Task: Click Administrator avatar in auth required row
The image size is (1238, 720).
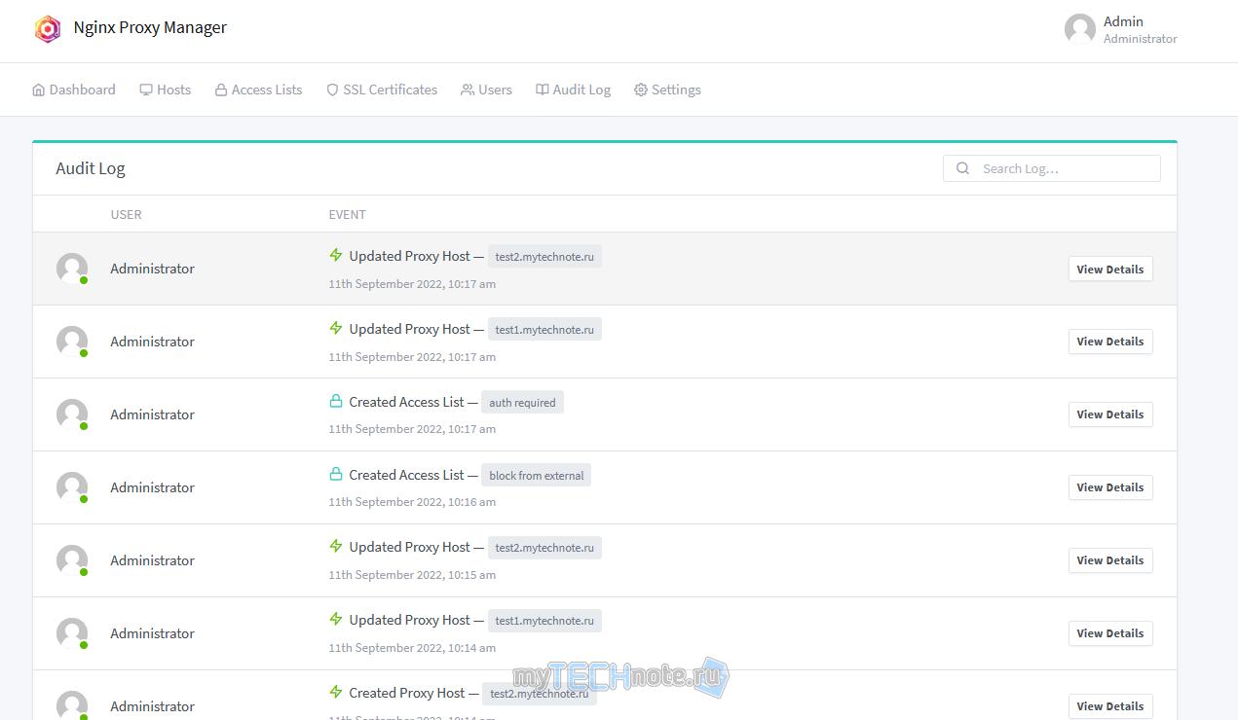Action: [72, 414]
